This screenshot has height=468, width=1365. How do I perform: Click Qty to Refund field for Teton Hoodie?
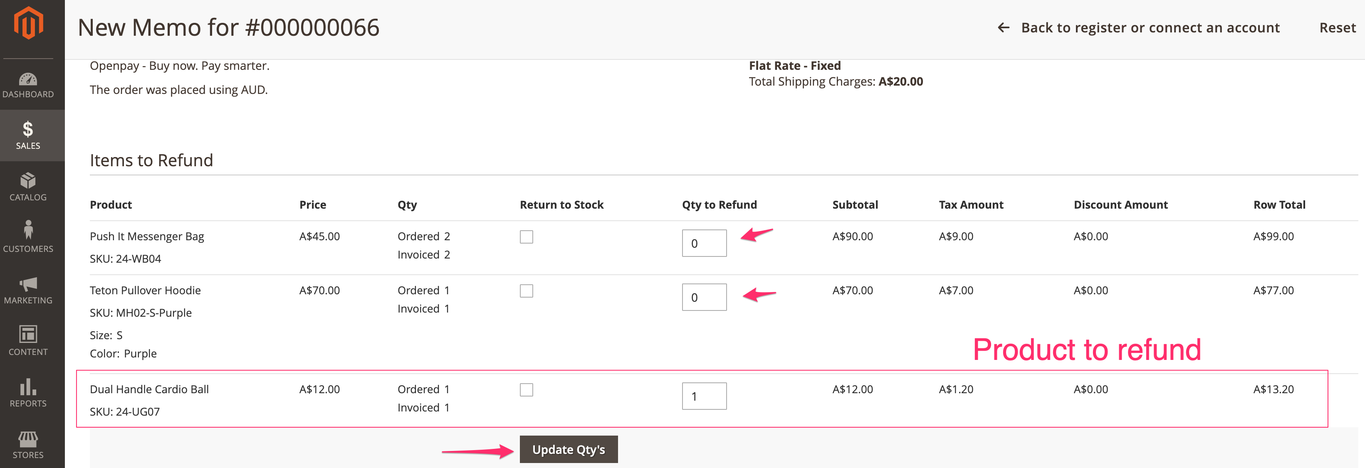pyautogui.click(x=704, y=298)
